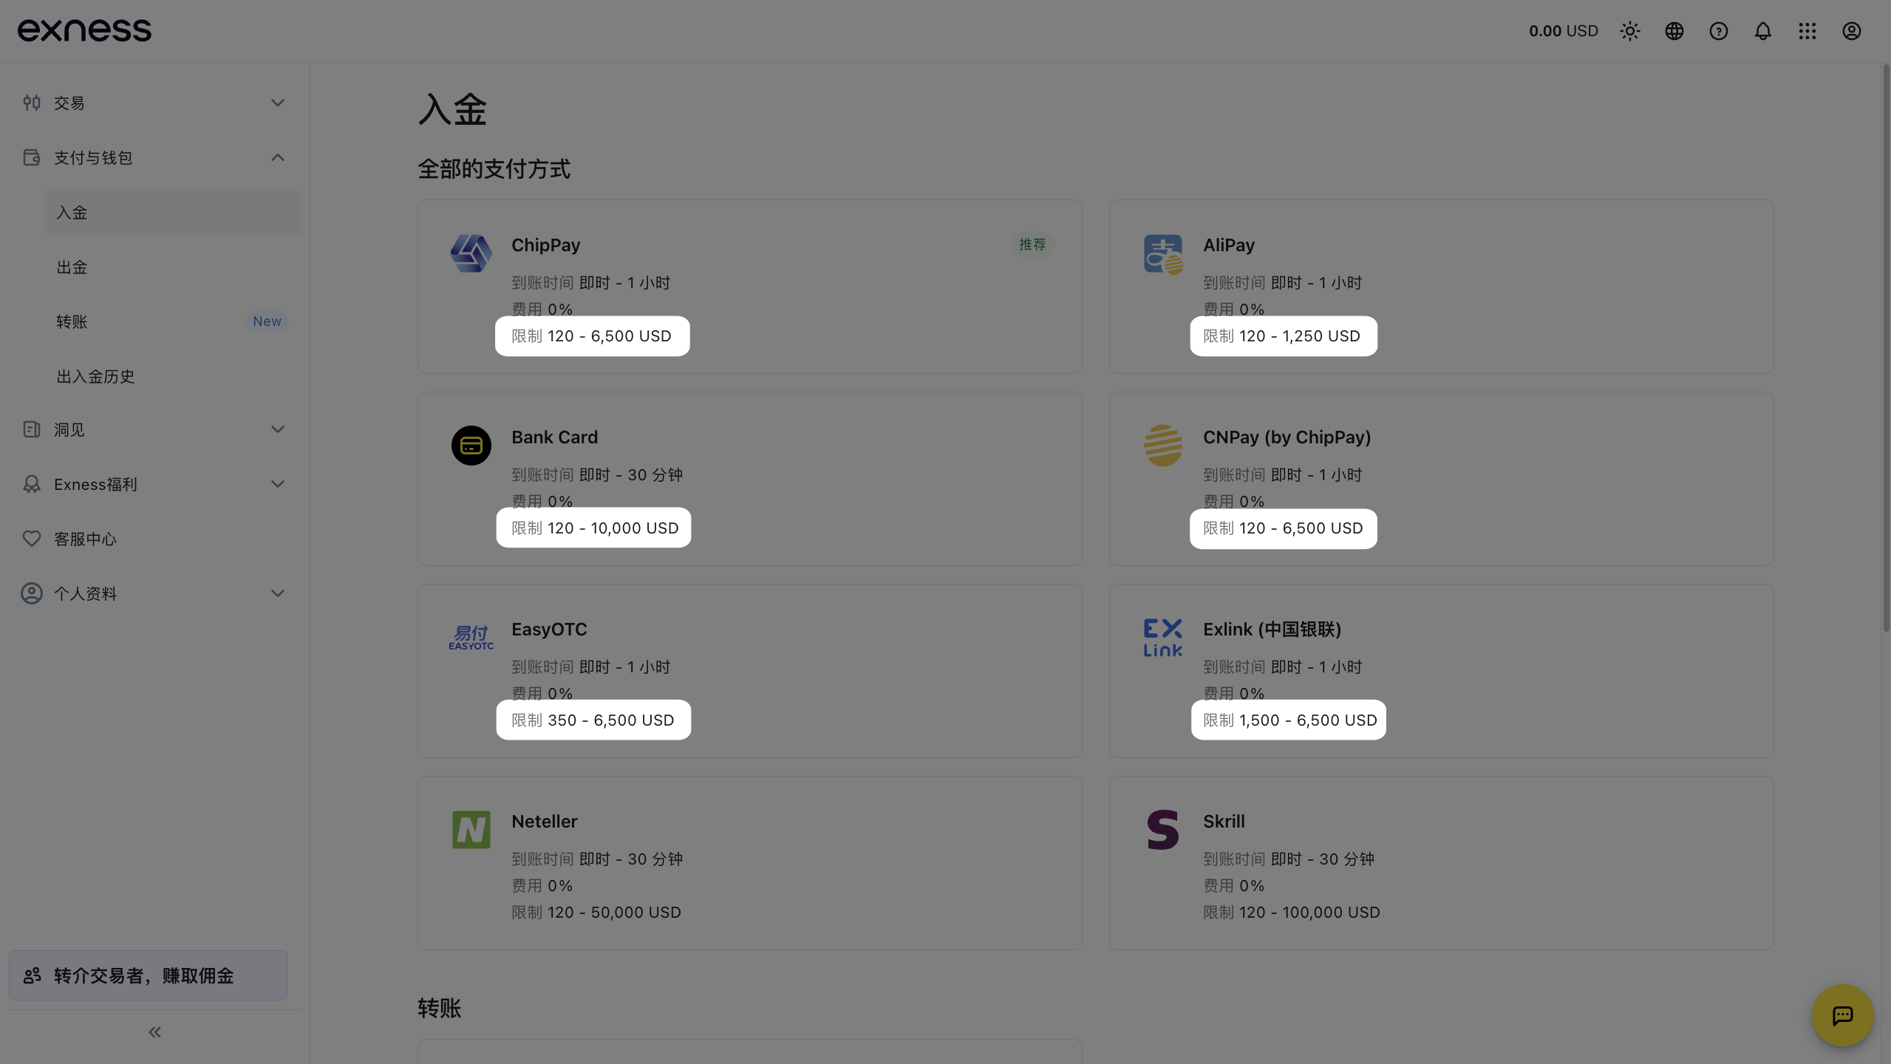The width and height of the screenshot is (1891, 1064).
Task: Select the Bank Card payment method
Action: tap(750, 479)
